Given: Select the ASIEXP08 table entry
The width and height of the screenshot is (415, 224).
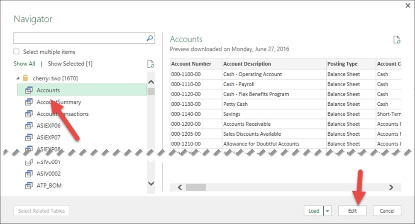Looking at the screenshot, I should [48, 149].
